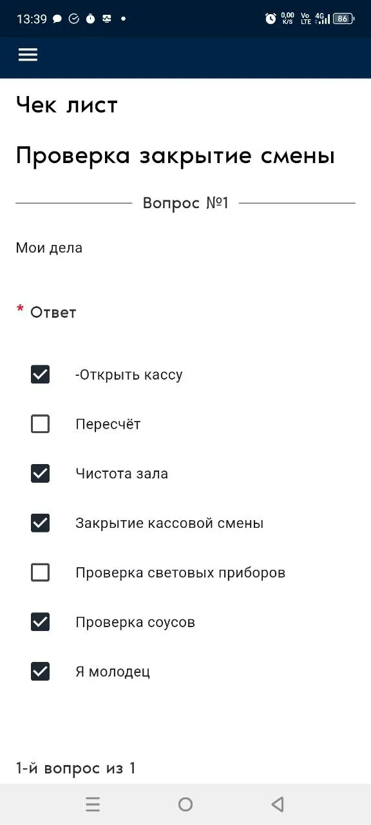Tap the Проверка световых приборов label
This screenshot has width=371, height=825.
[180, 572]
